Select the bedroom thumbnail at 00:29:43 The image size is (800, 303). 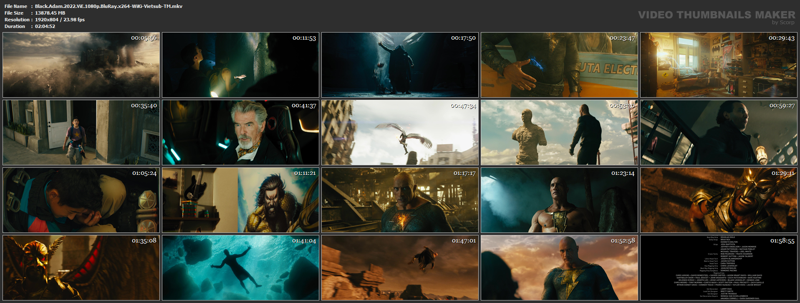pyautogui.click(x=719, y=65)
